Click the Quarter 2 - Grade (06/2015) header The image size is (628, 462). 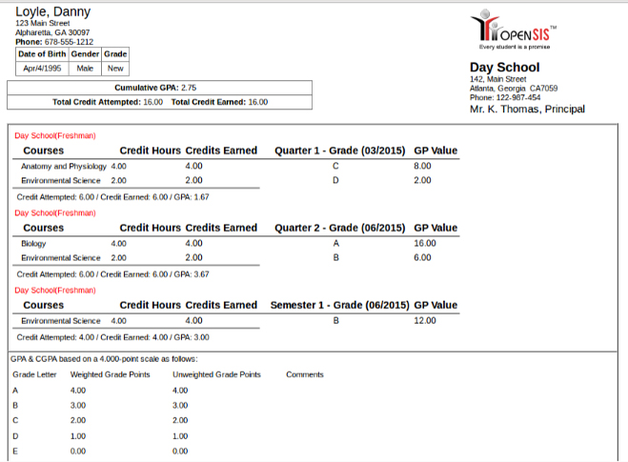pos(339,228)
